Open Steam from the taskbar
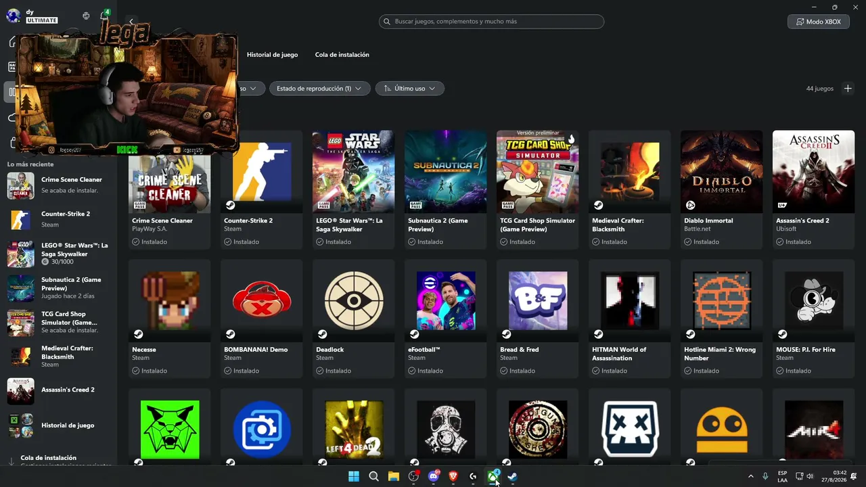866x487 pixels. pyautogui.click(x=513, y=476)
